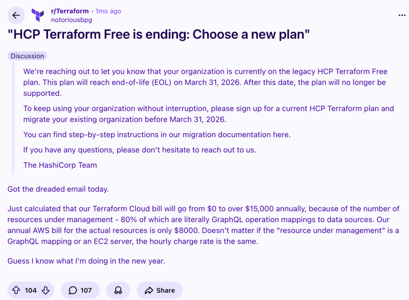Click the "Got the dreaded email today" line
Image resolution: width=409 pixels, height=300 pixels.
coord(58,189)
